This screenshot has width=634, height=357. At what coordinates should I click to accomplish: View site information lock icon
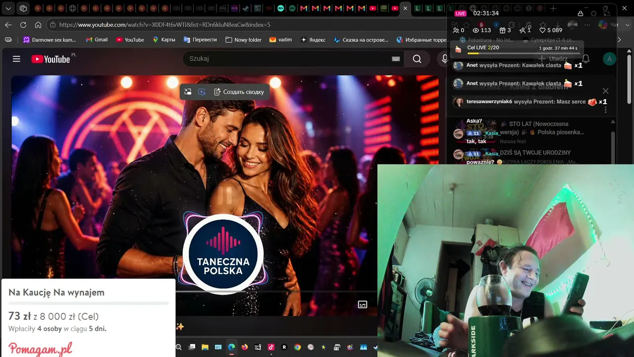pos(53,25)
